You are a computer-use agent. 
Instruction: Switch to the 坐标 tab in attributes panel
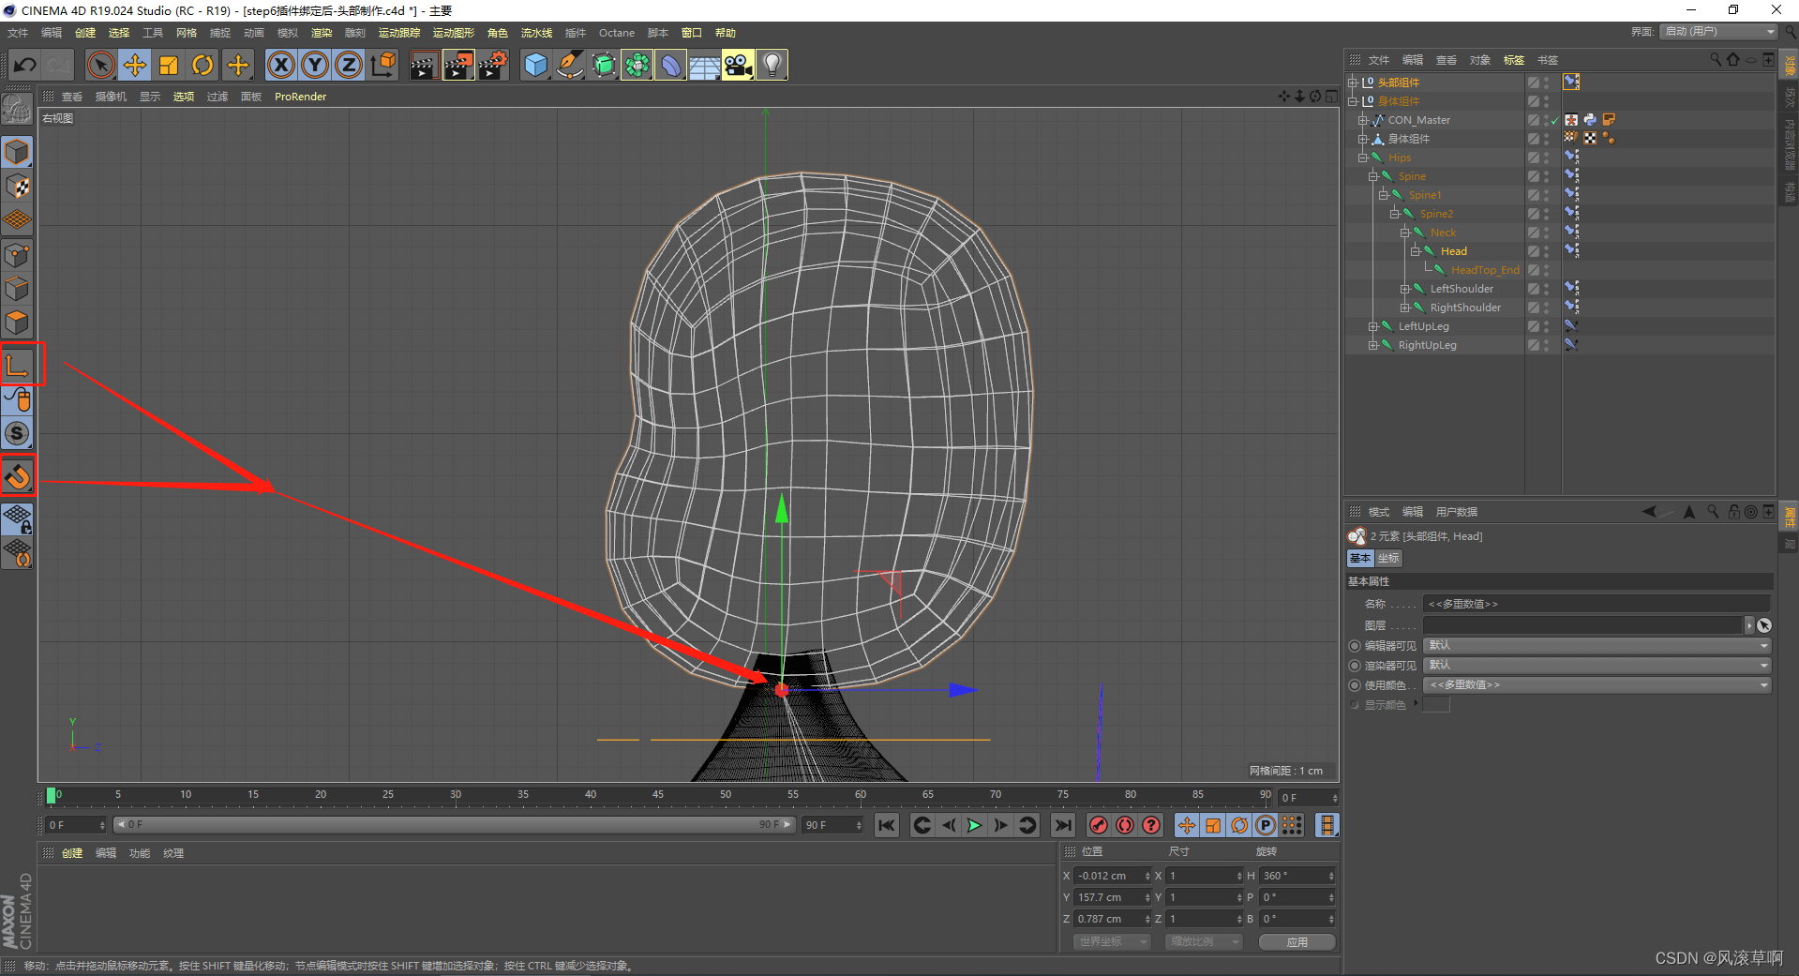click(x=1388, y=558)
